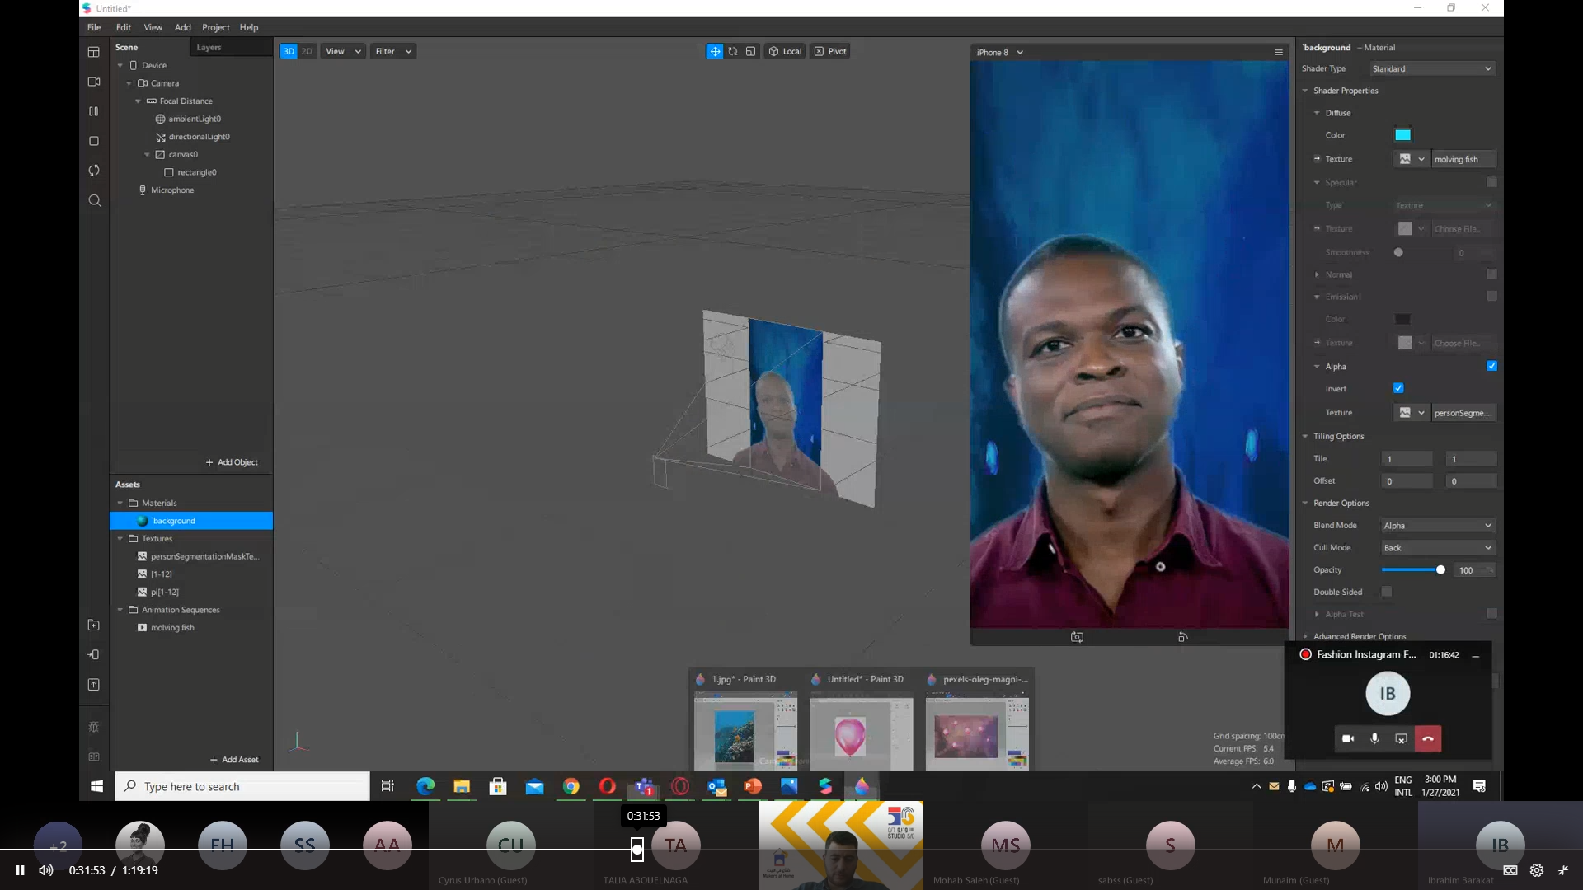Viewport: 1583px width, 890px height.
Task: Enable the Alpha checkbox
Action: [x=1491, y=366]
